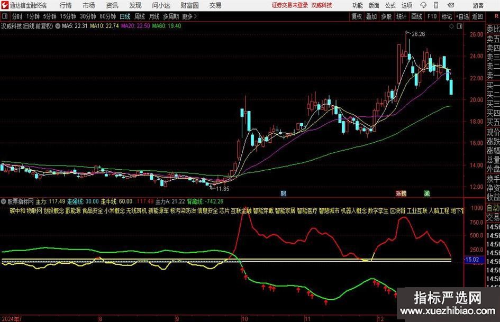Click the 碳中和 concept tag
Image resolution: width=500 pixels, height=322 pixels.
pos(17,211)
